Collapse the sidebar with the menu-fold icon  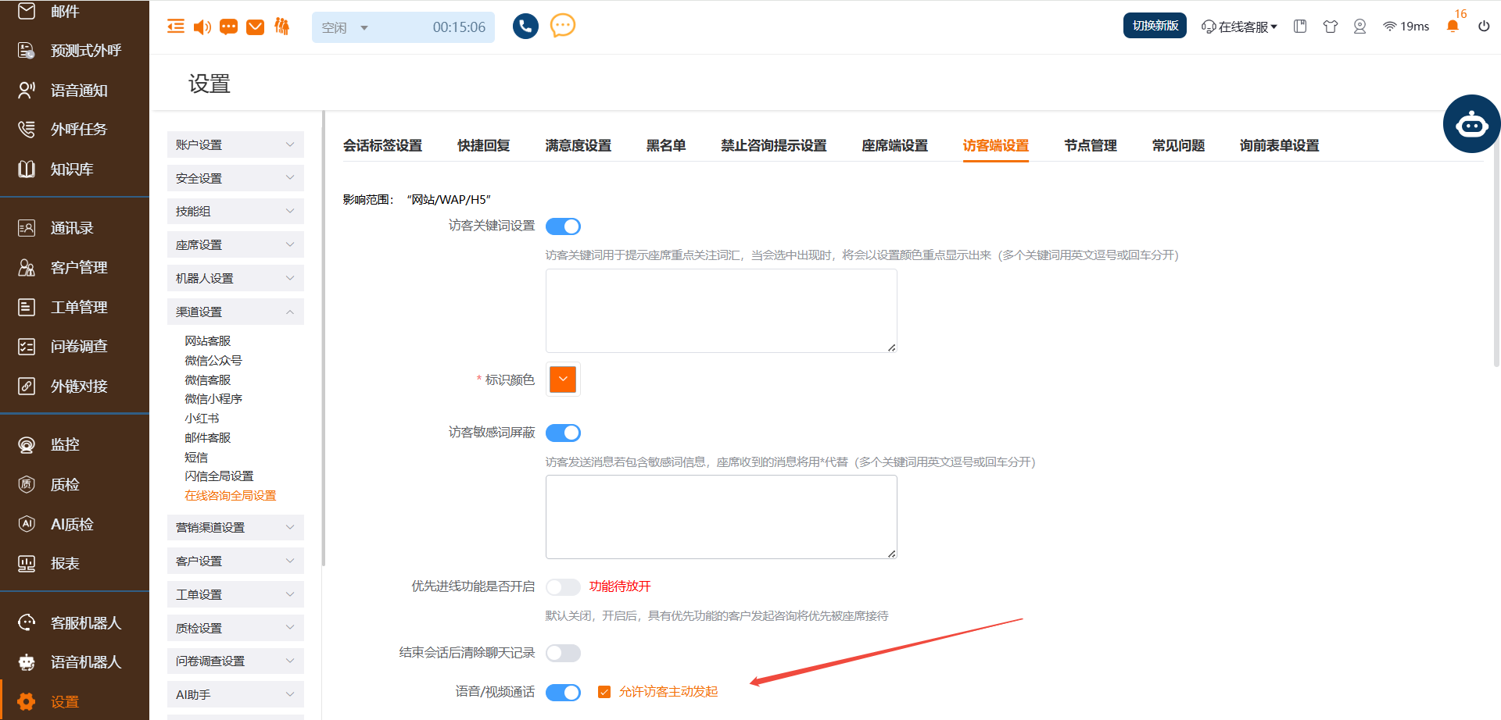click(x=176, y=27)
